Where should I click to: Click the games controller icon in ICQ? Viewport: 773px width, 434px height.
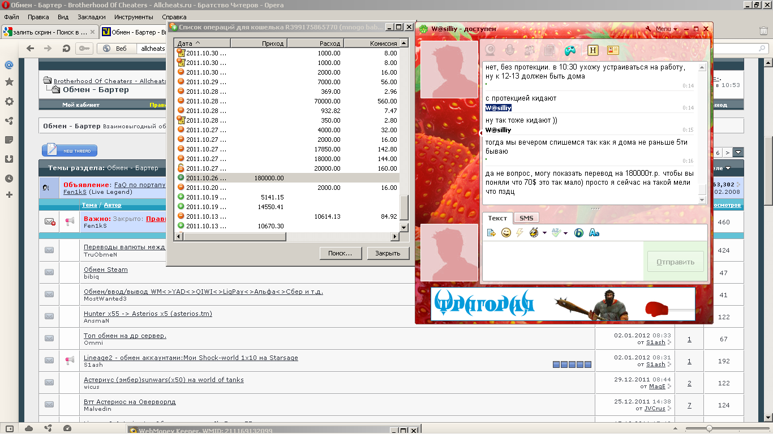(569, 50)
